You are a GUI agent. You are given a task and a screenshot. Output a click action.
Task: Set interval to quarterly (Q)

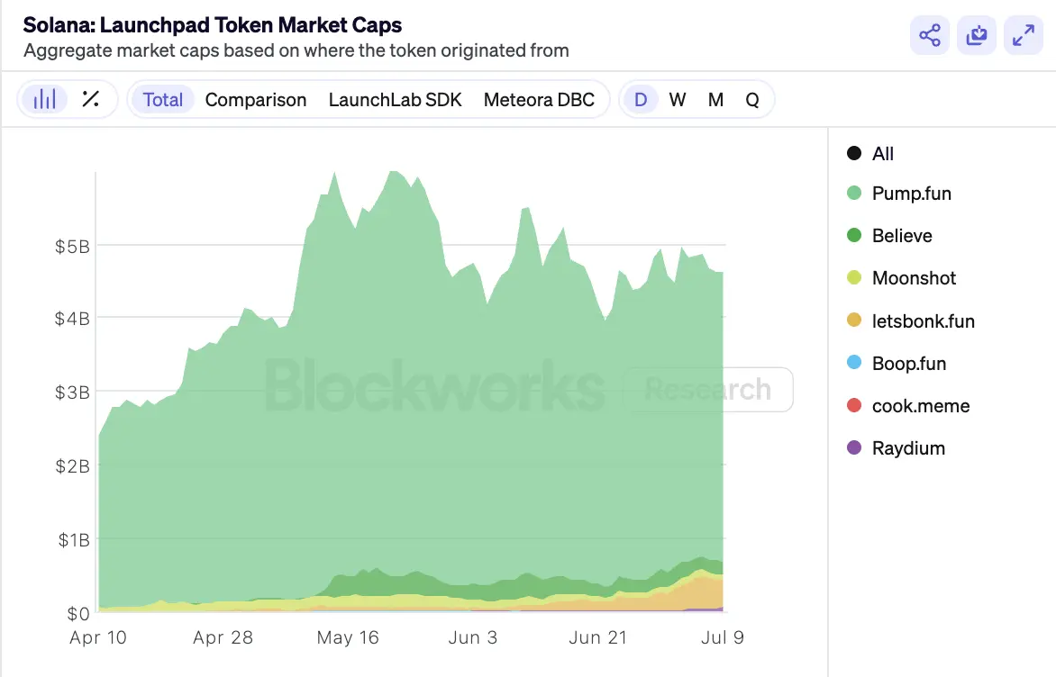[x=752, y=100]
